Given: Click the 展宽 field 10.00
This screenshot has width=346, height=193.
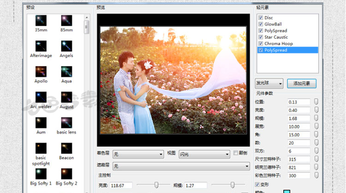Looking at the screenshot, I should (x=299, y=127).
